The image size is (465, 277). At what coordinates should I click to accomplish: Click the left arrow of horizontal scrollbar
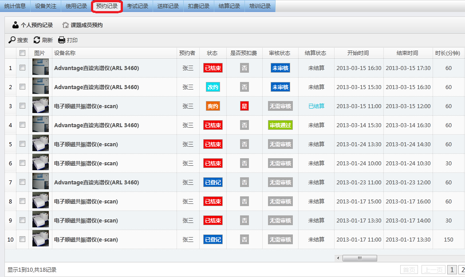click(338, 258)
